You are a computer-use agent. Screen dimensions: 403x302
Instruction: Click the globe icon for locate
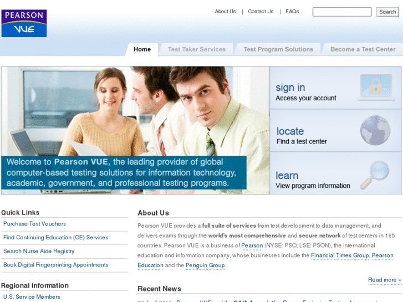(x=375, y=130)
